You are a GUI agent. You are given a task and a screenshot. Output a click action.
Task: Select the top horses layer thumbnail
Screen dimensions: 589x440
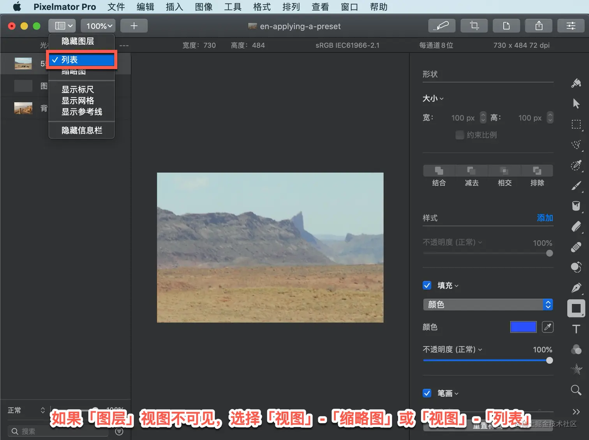[x=23, y=63]
